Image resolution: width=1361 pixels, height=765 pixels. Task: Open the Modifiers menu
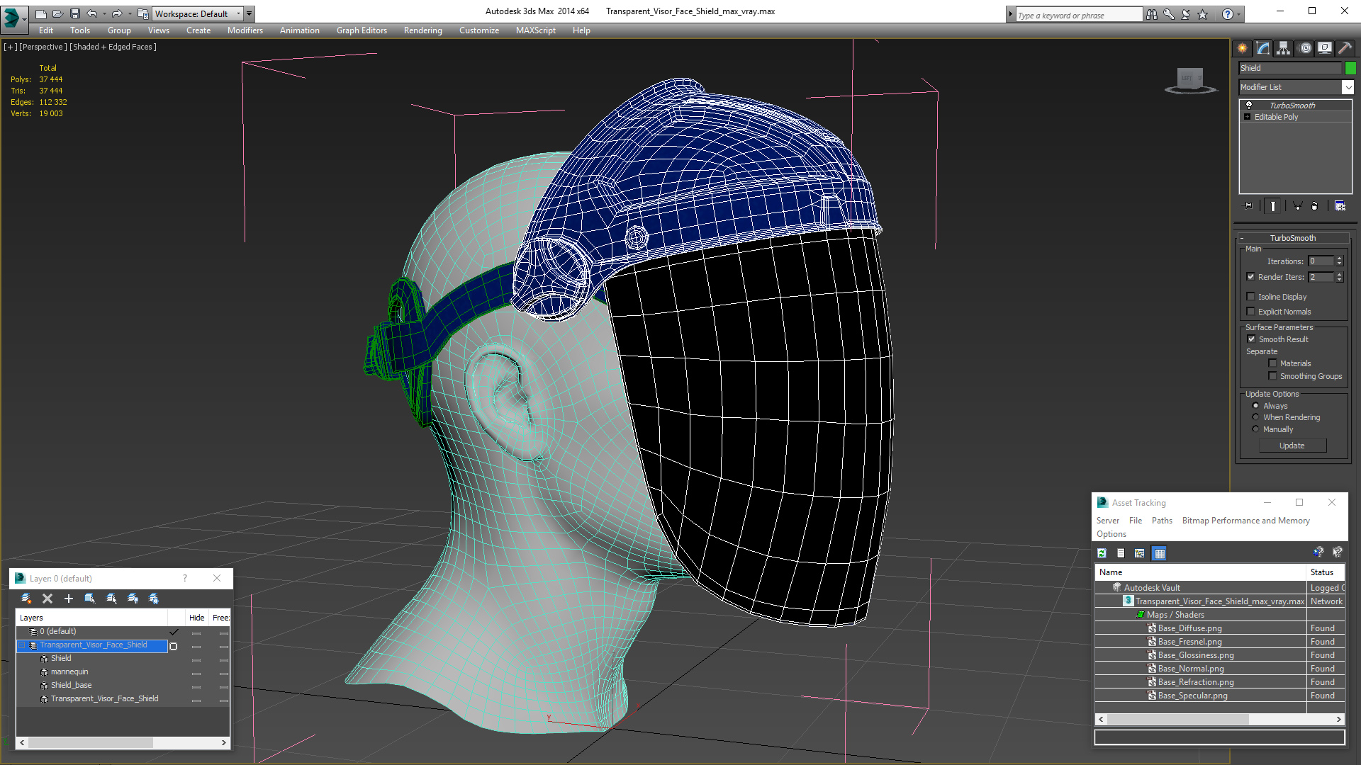click(x=245, y=30)
